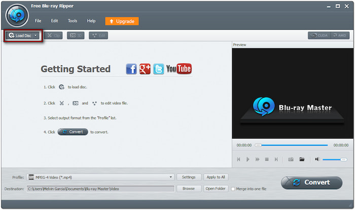Image resolution: width=355 pixels, height=210 pixels.
Task: Take a snapshot with the camera icon
Action: [291, 159]
